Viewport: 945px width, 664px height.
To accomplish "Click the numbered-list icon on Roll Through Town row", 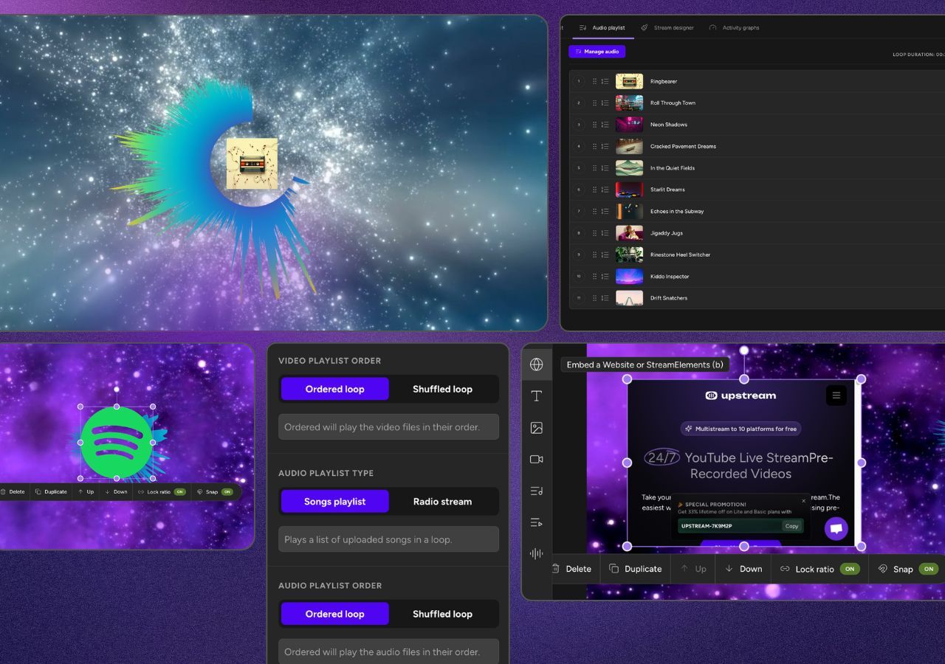I will tap(605, 103).
